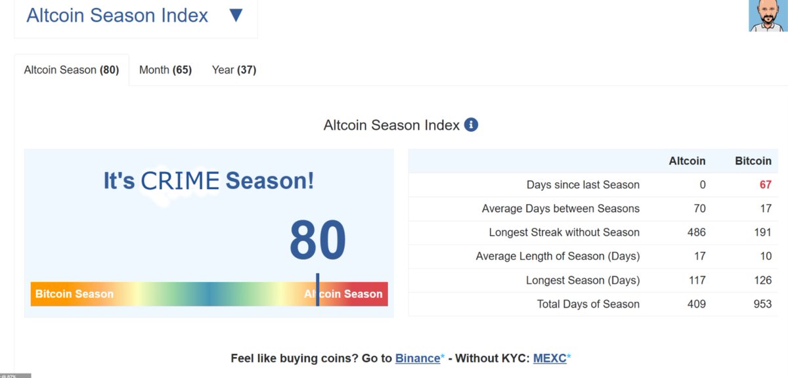Select the Year (37) tab

click(234, 70)
